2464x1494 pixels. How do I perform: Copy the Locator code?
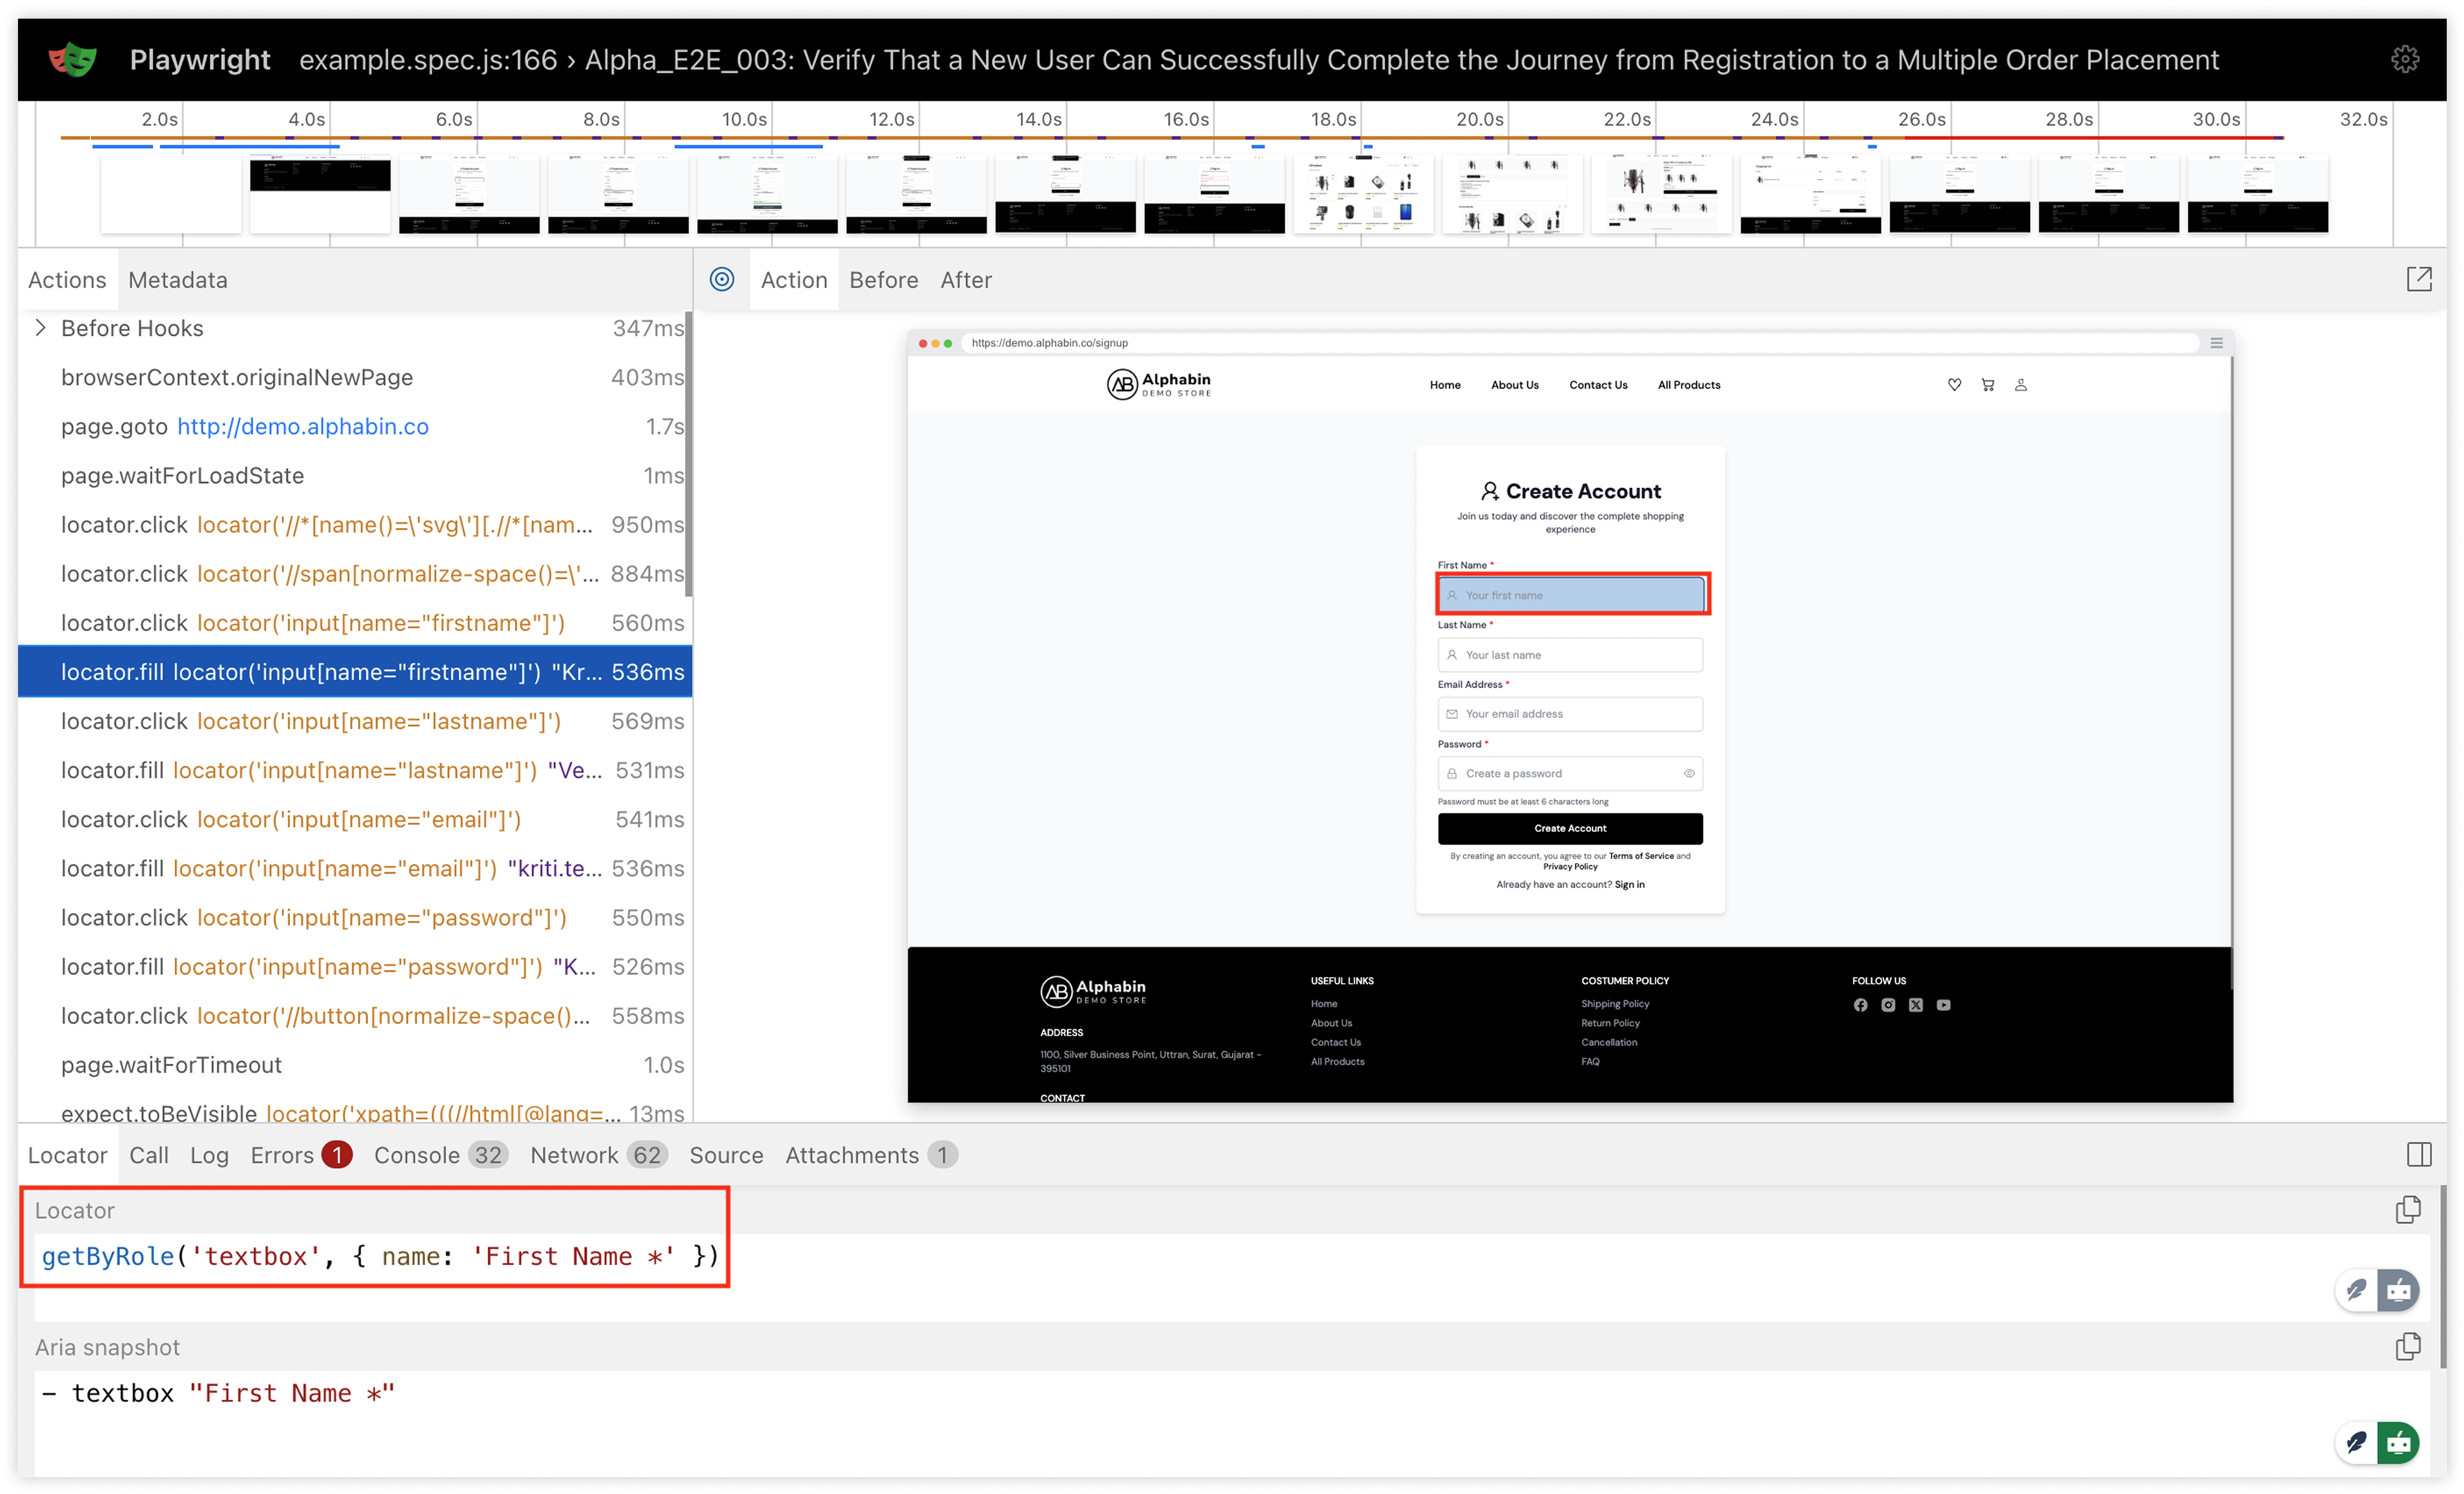click(x=2408, y=1210)
